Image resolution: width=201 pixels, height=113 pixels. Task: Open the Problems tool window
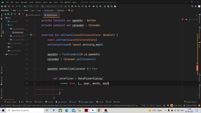coord(39,102)
